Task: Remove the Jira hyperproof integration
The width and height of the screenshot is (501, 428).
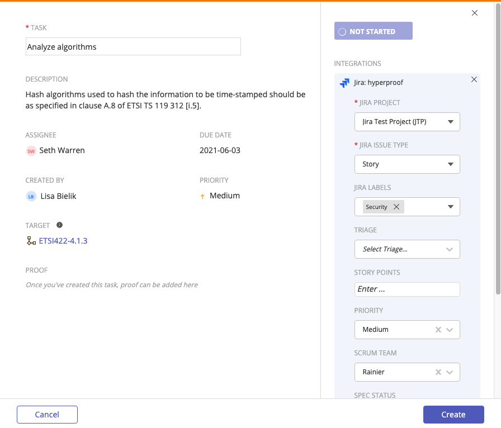Action: [x=474, y=79]
